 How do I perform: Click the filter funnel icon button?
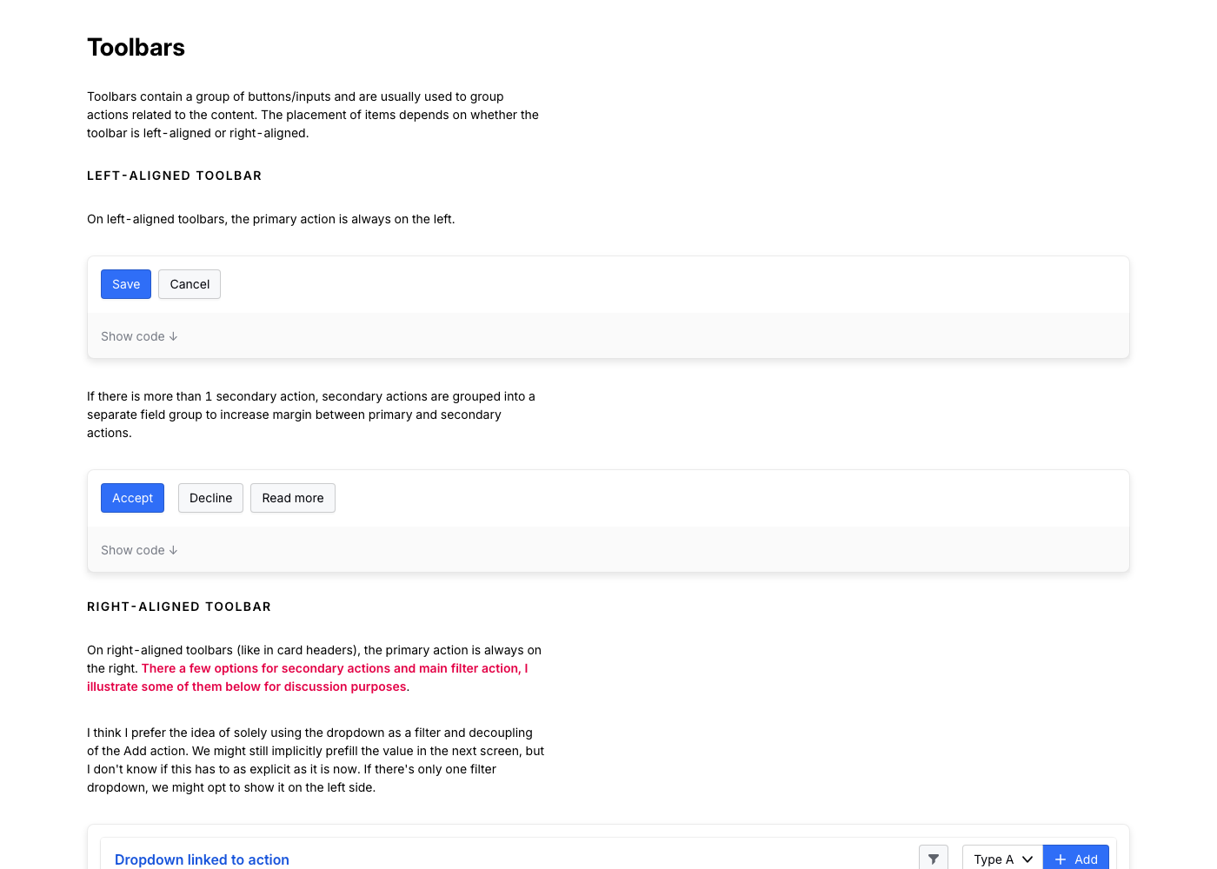click(x=933, y=859)
